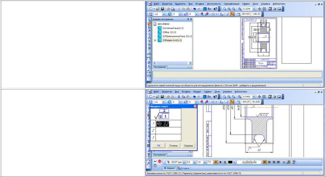
Task: Click pan (move view) icon in top window
Action: pyautogui.click(x=259, y=9)
